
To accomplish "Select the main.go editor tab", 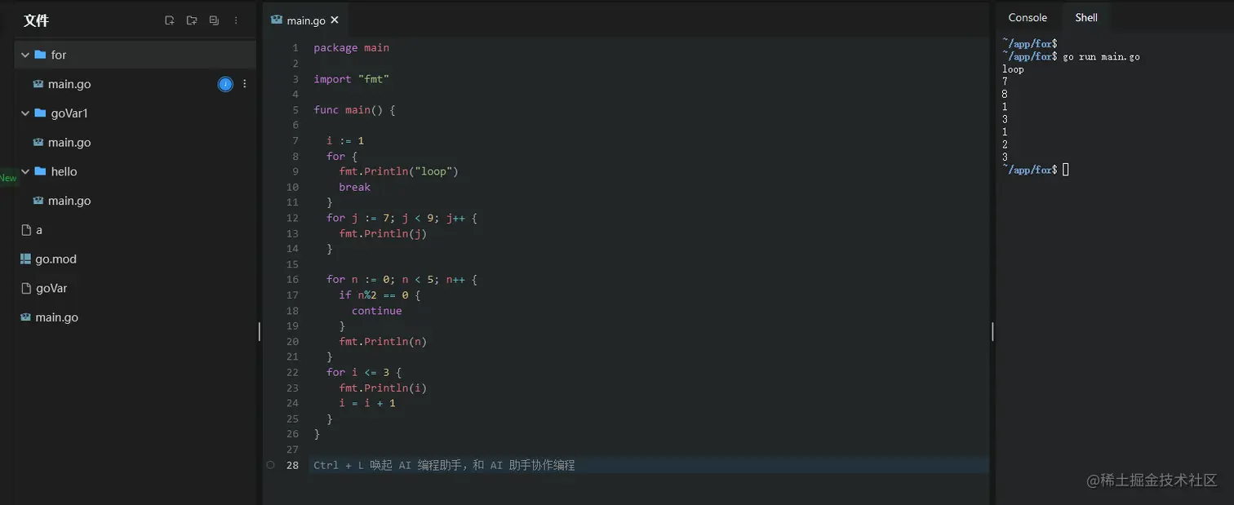I will point(305,20).
